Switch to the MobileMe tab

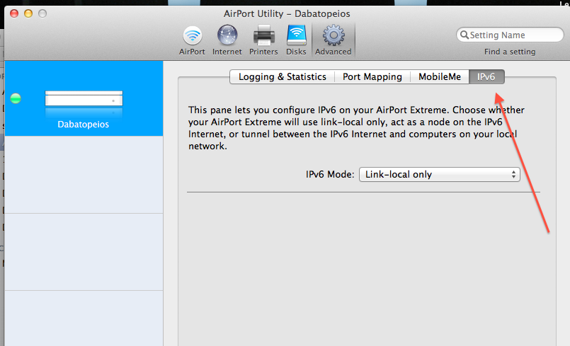pos(440,76)
